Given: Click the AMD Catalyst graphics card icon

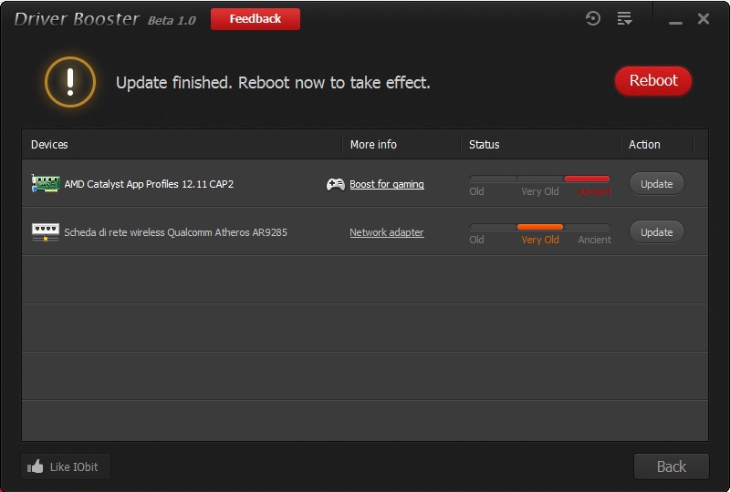Looking at the screenshot, I should pos(46,183).
